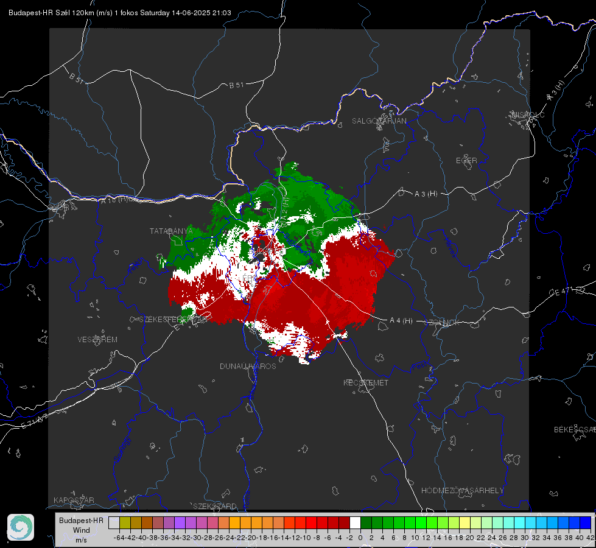
Task: Select the SZEKSZÁRD city label
Action: (x=215, y=506)
